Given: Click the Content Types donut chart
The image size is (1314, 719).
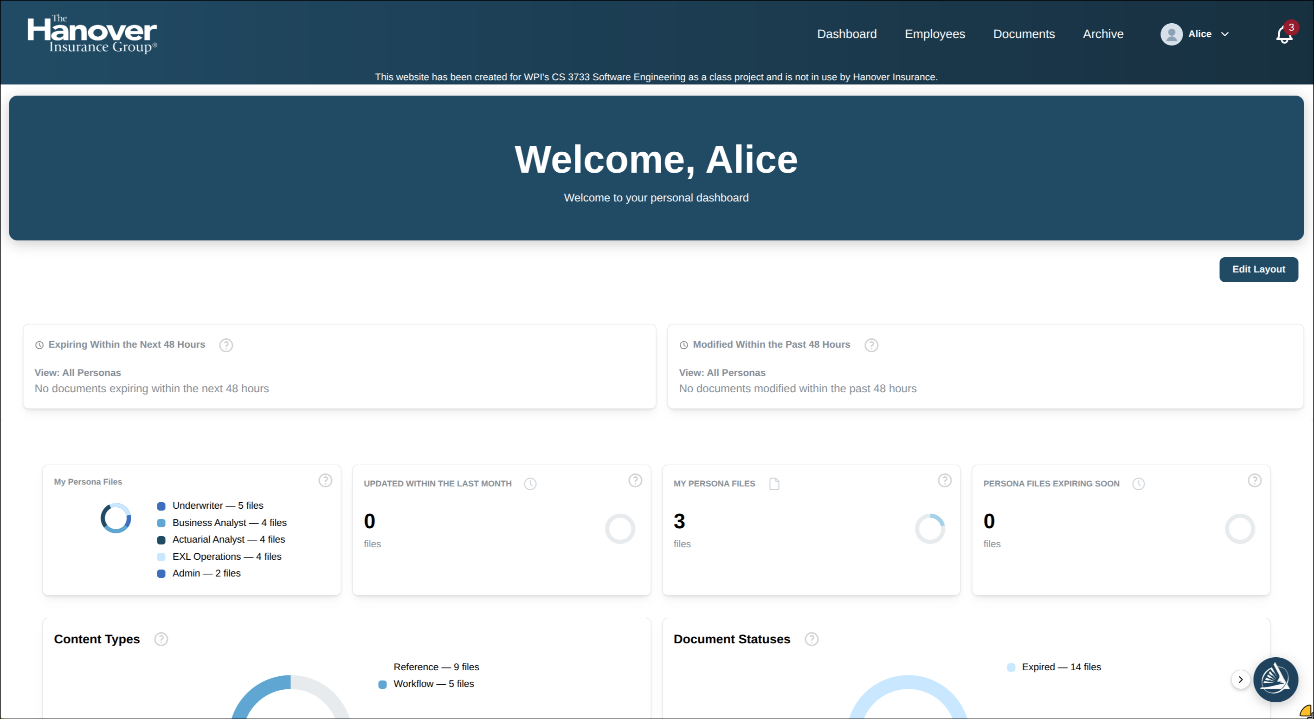Looking at the screenshot, I should coord(290,697).
